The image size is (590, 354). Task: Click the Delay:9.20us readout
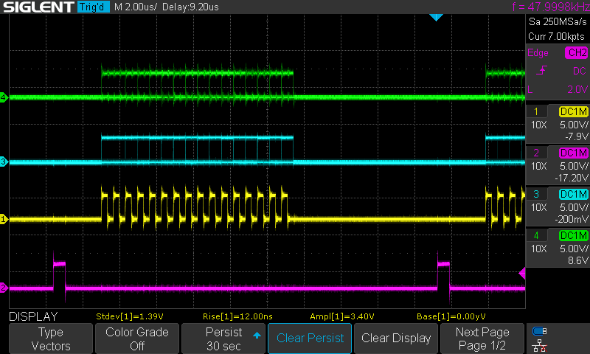tap(190, 7)
